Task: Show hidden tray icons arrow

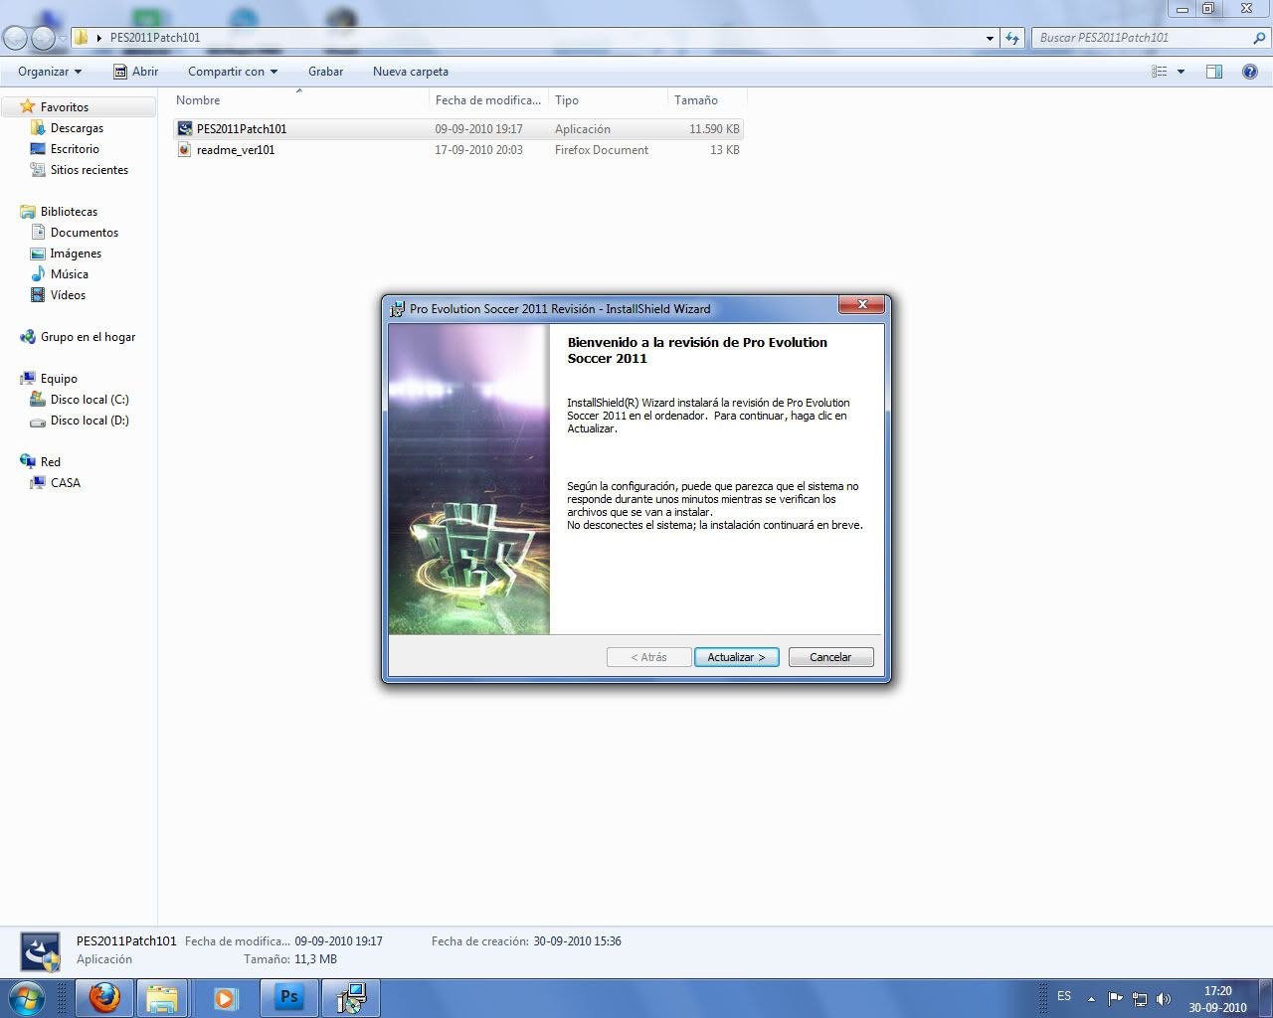Action: [x=1091, y=999]
